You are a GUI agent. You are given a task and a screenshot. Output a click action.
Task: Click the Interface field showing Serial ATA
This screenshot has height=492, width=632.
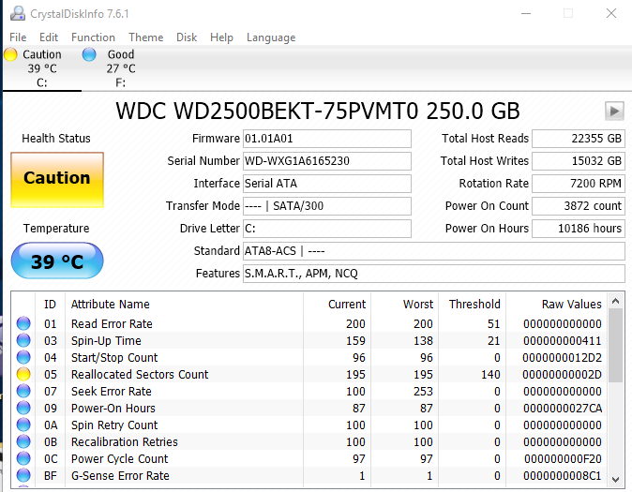tap(327, 184)
